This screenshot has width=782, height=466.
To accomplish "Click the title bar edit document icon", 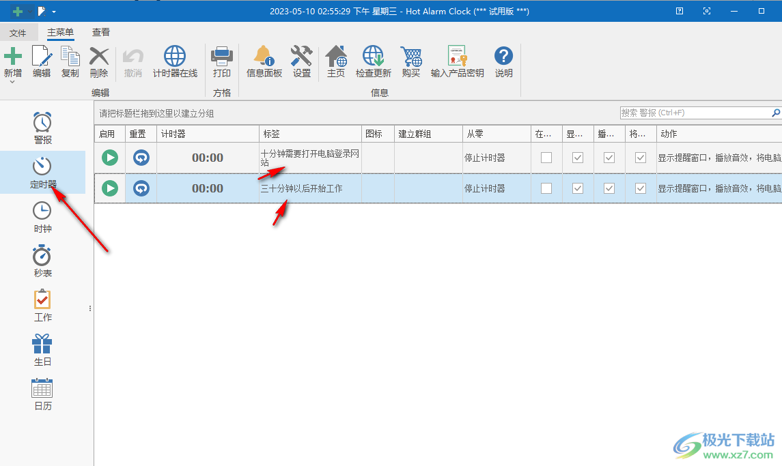I will tap(42, 11).
